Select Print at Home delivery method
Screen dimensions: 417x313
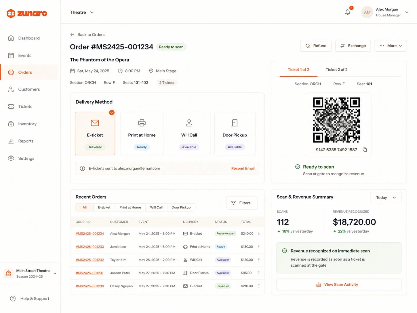(x=142, y=133)
